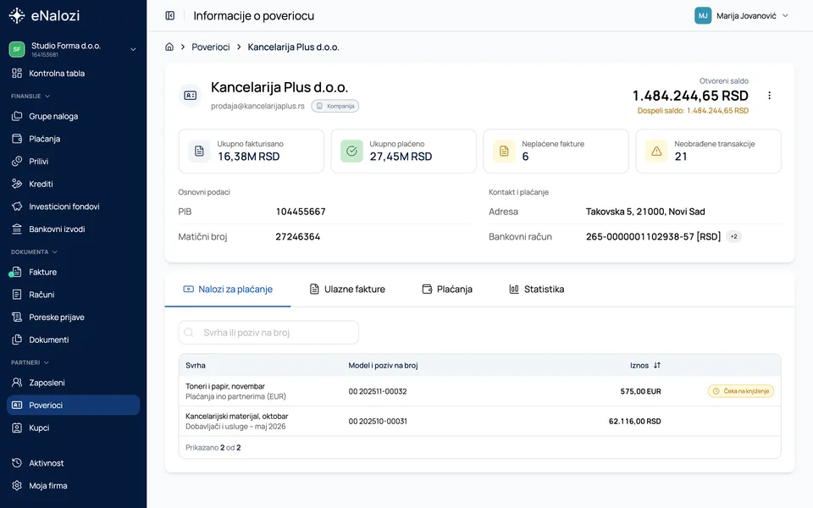Collapse the PARTNERI sidebar section

[30, 362]
